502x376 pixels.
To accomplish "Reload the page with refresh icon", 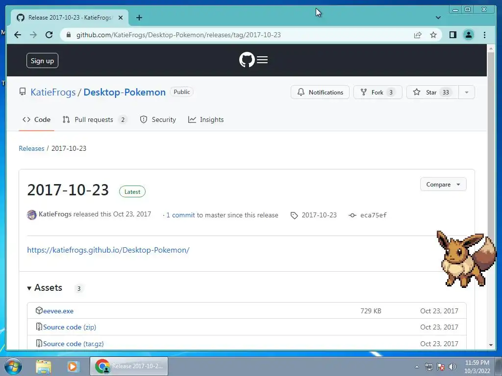I will [x=49, y=35].
